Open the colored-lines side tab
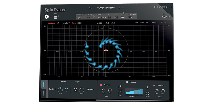This screenshot has height=105, width=211. pyautogui.click(x=44, y=84)
